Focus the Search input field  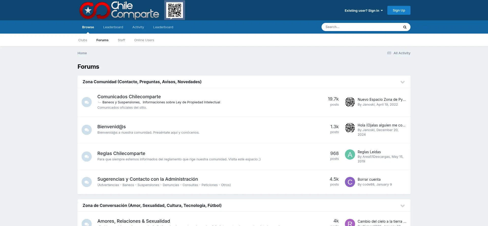[x=361, y=27]
